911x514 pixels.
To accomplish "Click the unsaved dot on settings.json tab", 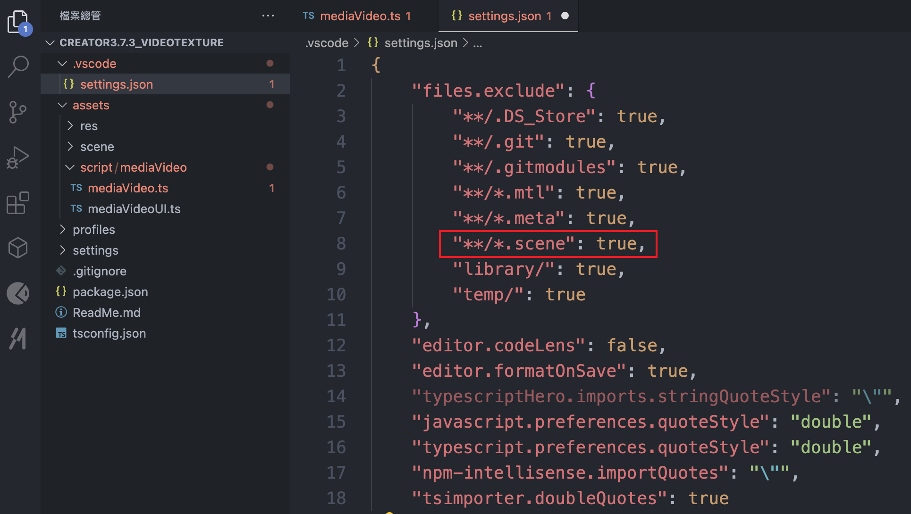I will [x=565, y=16].
